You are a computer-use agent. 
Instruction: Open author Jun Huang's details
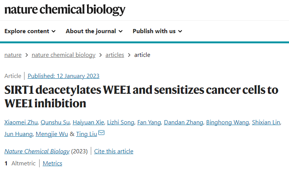18,134
